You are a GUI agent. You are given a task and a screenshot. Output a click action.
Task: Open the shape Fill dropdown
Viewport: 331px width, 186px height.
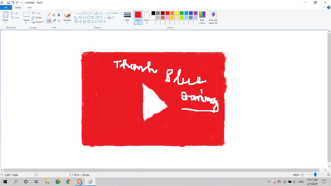click(x=112, y=17)
